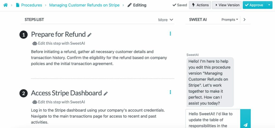Click robot icon under Prepare for Refund

(x=35, y=43)
